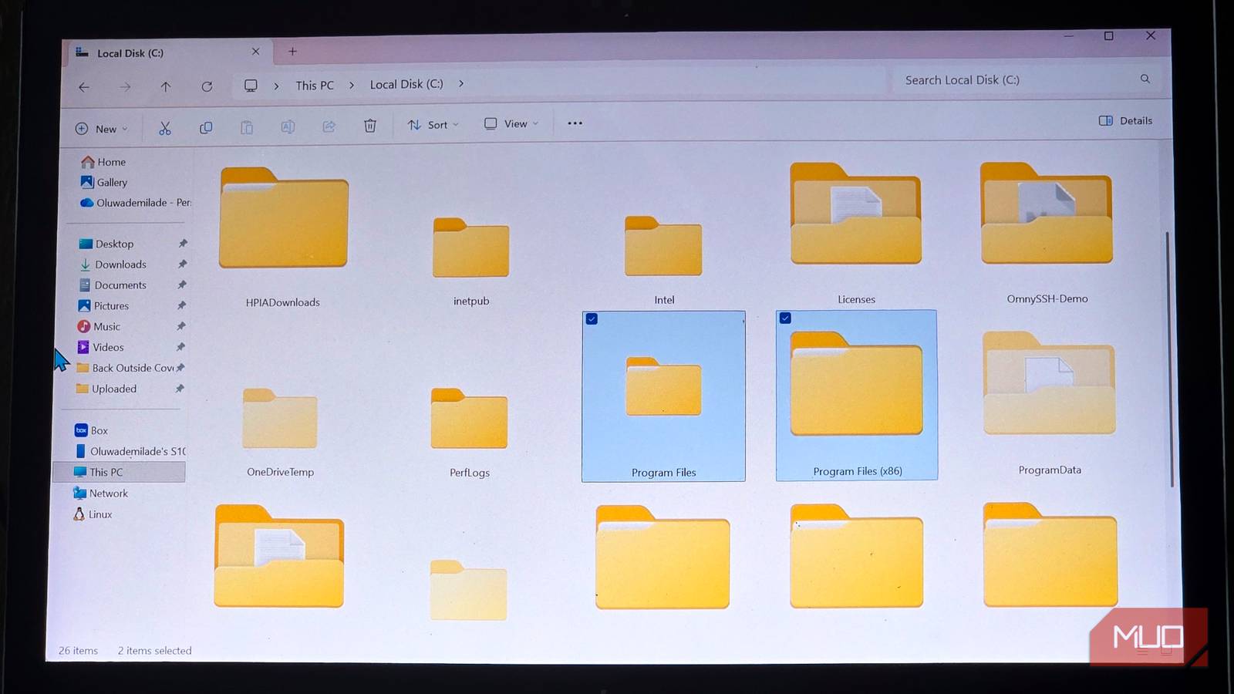The image size is (1234, 694).
Task: Open the Sort dropdown
Action: pyautogui.click(x=433, y=125)
